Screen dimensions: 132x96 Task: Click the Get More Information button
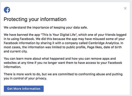pyautogui.click(x=24, y=89)
